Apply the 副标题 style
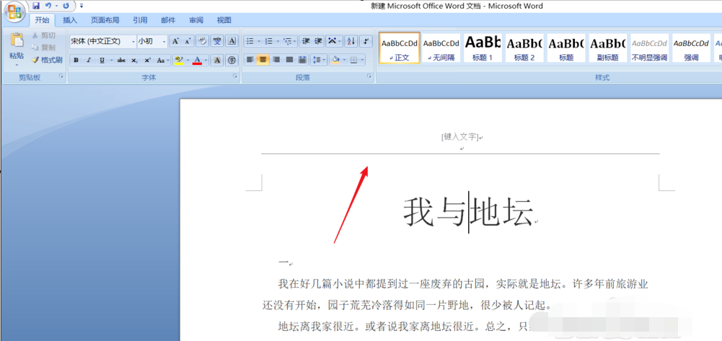 608,48
